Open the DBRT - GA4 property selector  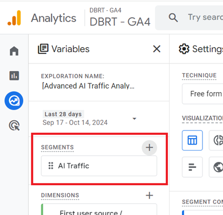(120, 18)
